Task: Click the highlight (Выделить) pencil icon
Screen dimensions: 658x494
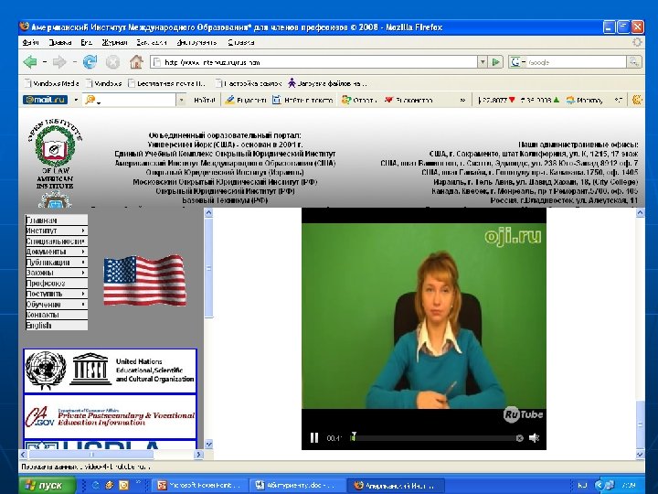Action: (229, 100)
